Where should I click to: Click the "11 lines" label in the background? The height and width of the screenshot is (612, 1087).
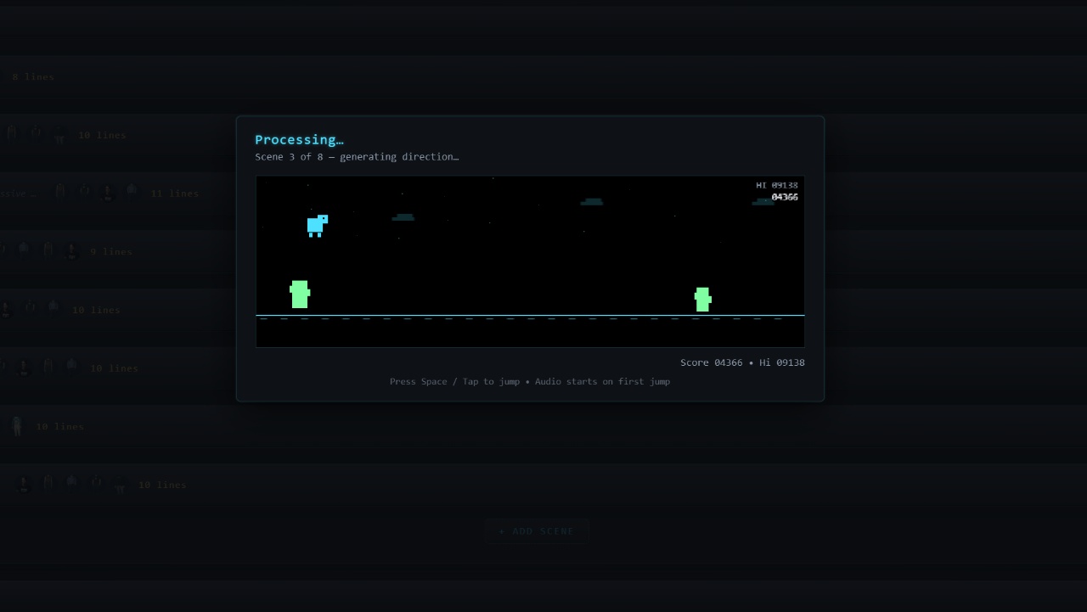tap(175, 194)
